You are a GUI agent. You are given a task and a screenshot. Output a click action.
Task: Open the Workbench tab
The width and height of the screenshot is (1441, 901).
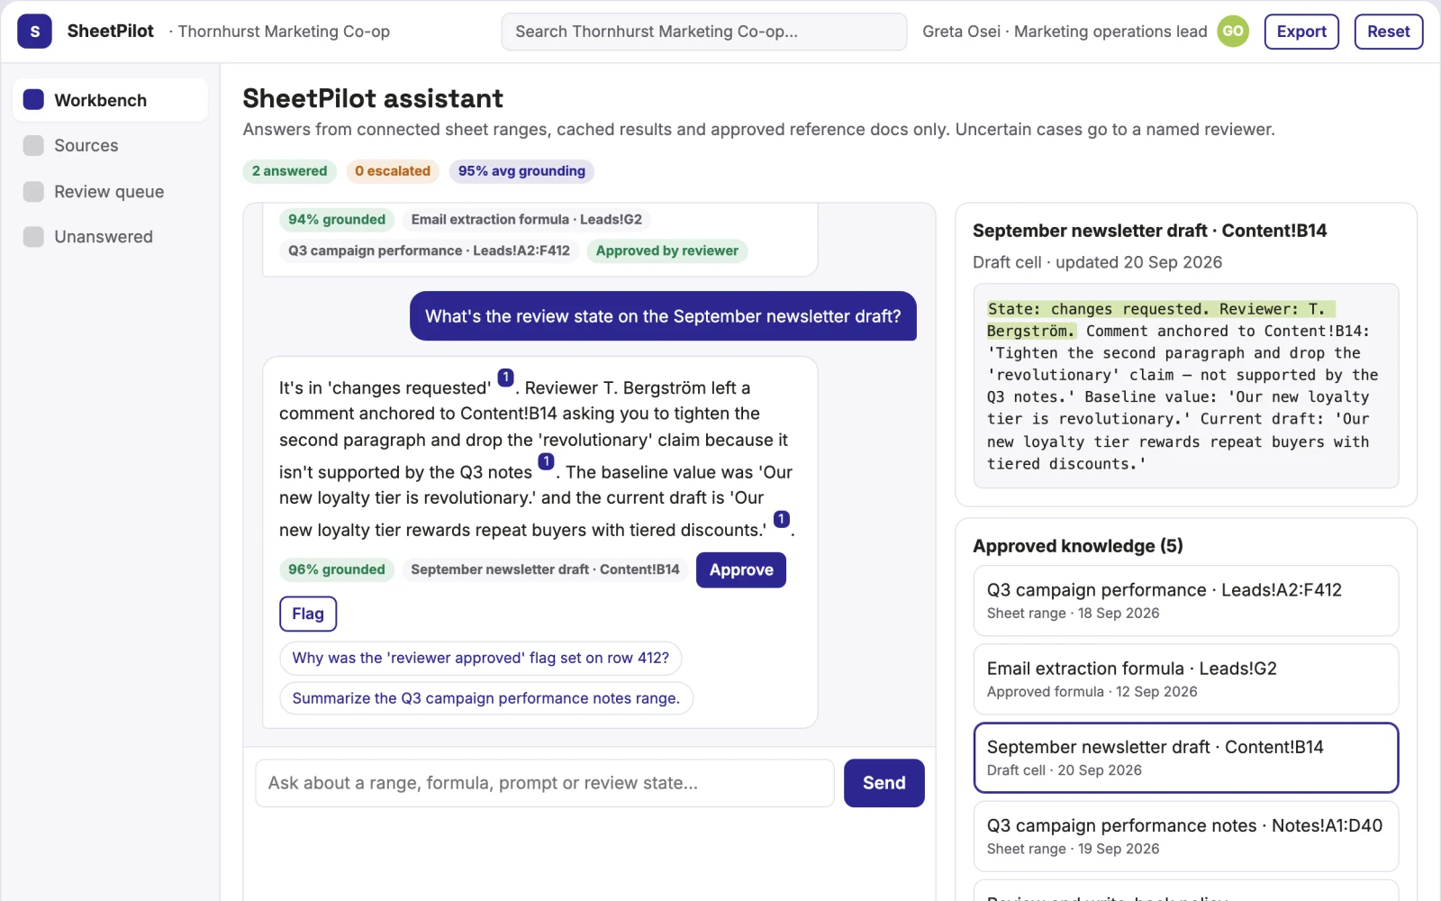pyautogui.click(x=110, y=100)
